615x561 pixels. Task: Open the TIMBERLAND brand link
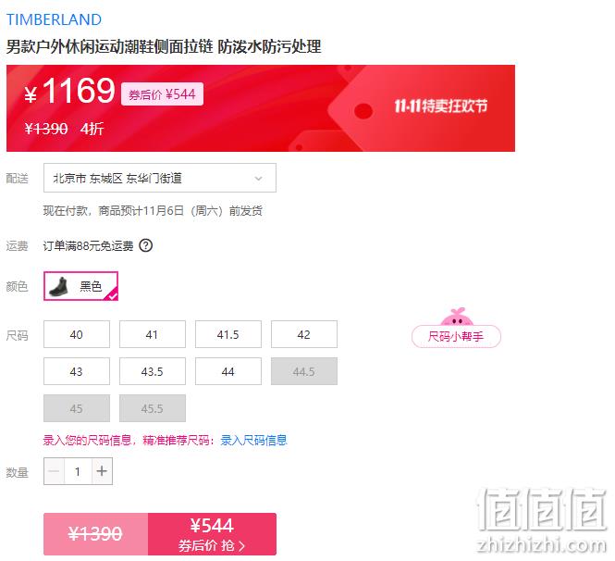[x=55, y=19]
